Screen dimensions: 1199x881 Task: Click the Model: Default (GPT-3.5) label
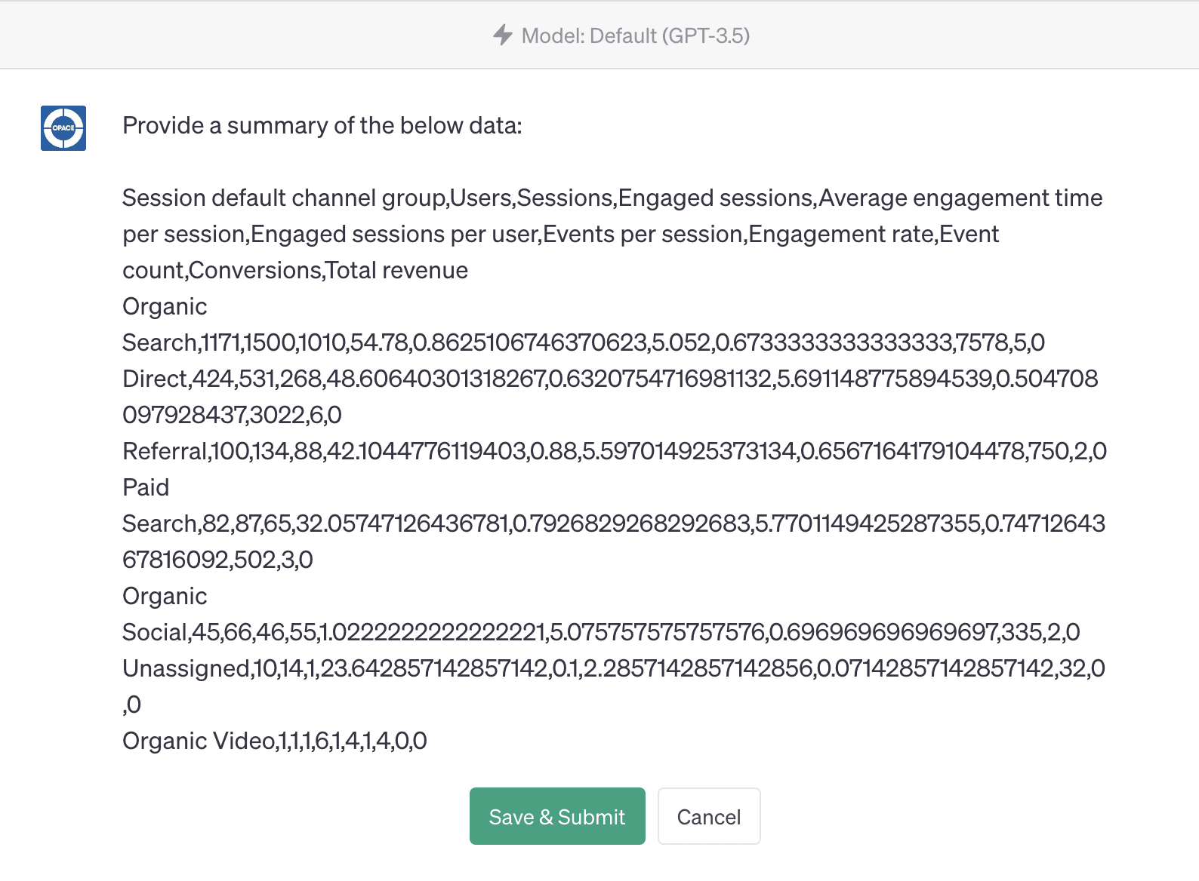pos(635,35)
